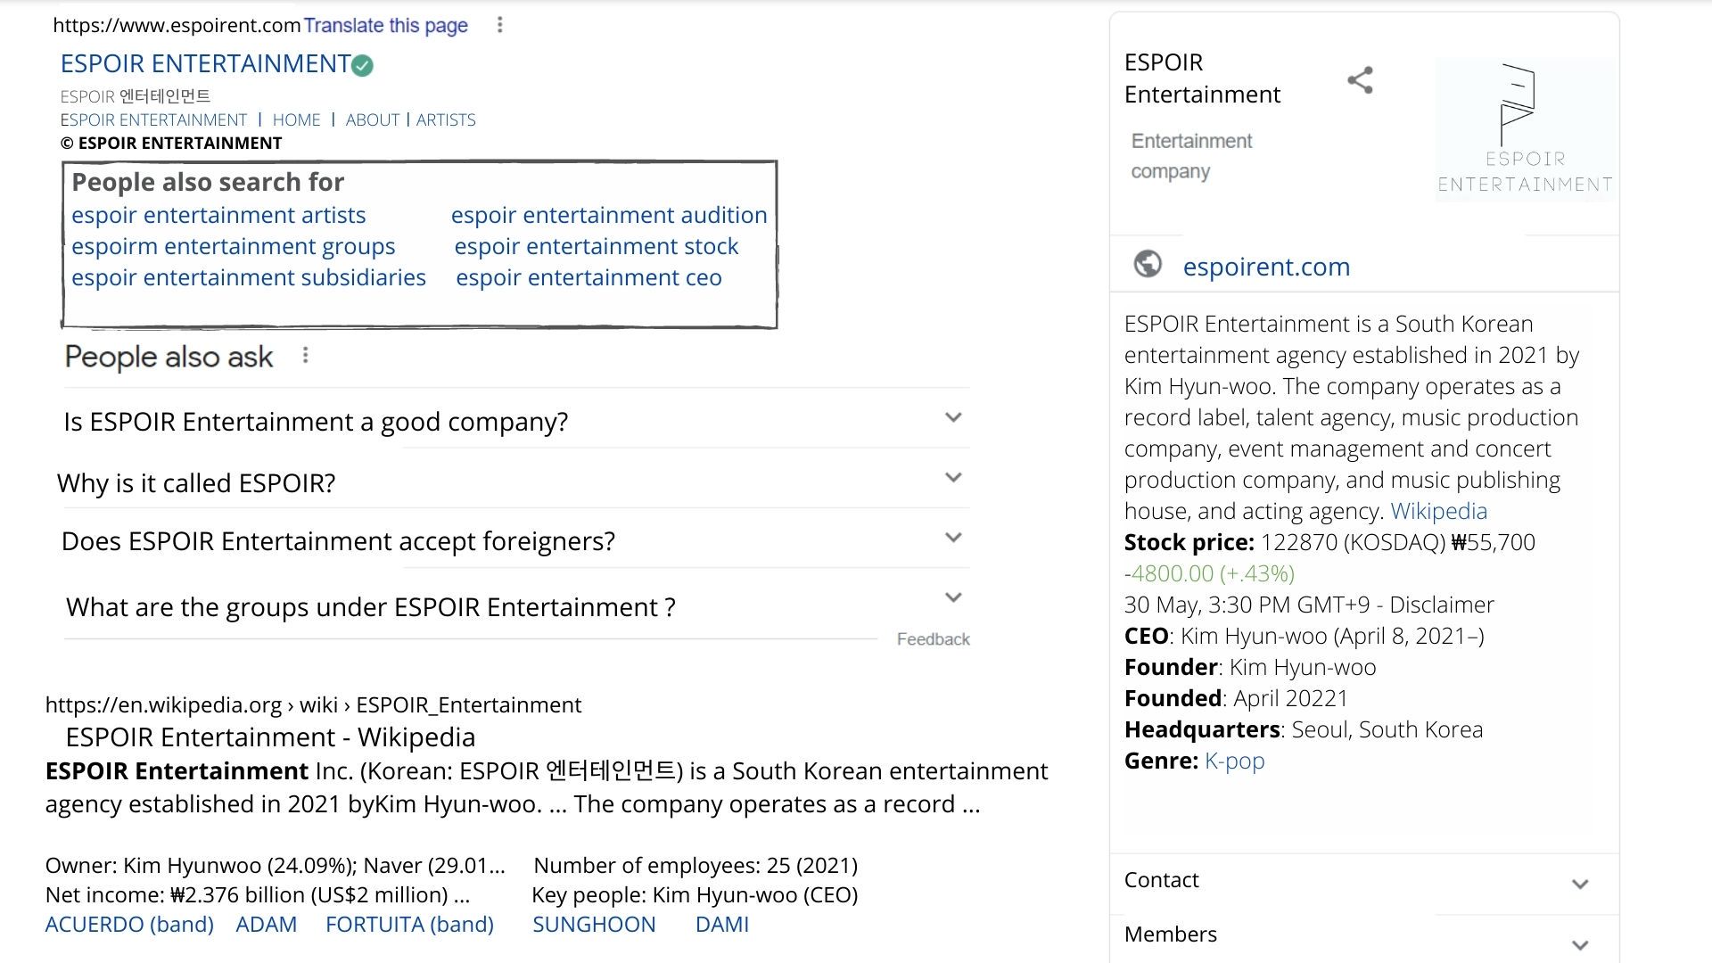Image resolution: width=1712 pixels, height=963 pixels.
Task: Click the green verified badge next to ESPOIR ENTERTAINMENT
Action: [362, 65]
